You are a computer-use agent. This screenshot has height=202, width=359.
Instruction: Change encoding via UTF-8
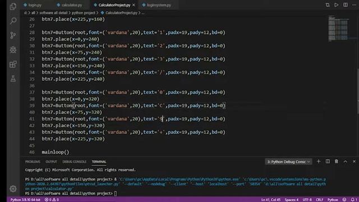[307, 200]
